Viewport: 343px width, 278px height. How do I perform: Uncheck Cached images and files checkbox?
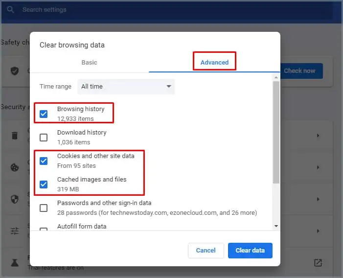(x=44, y=184)
